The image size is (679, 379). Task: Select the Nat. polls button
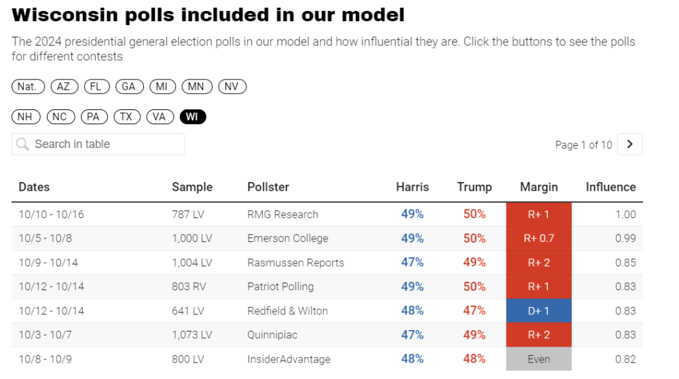[28, 86]
